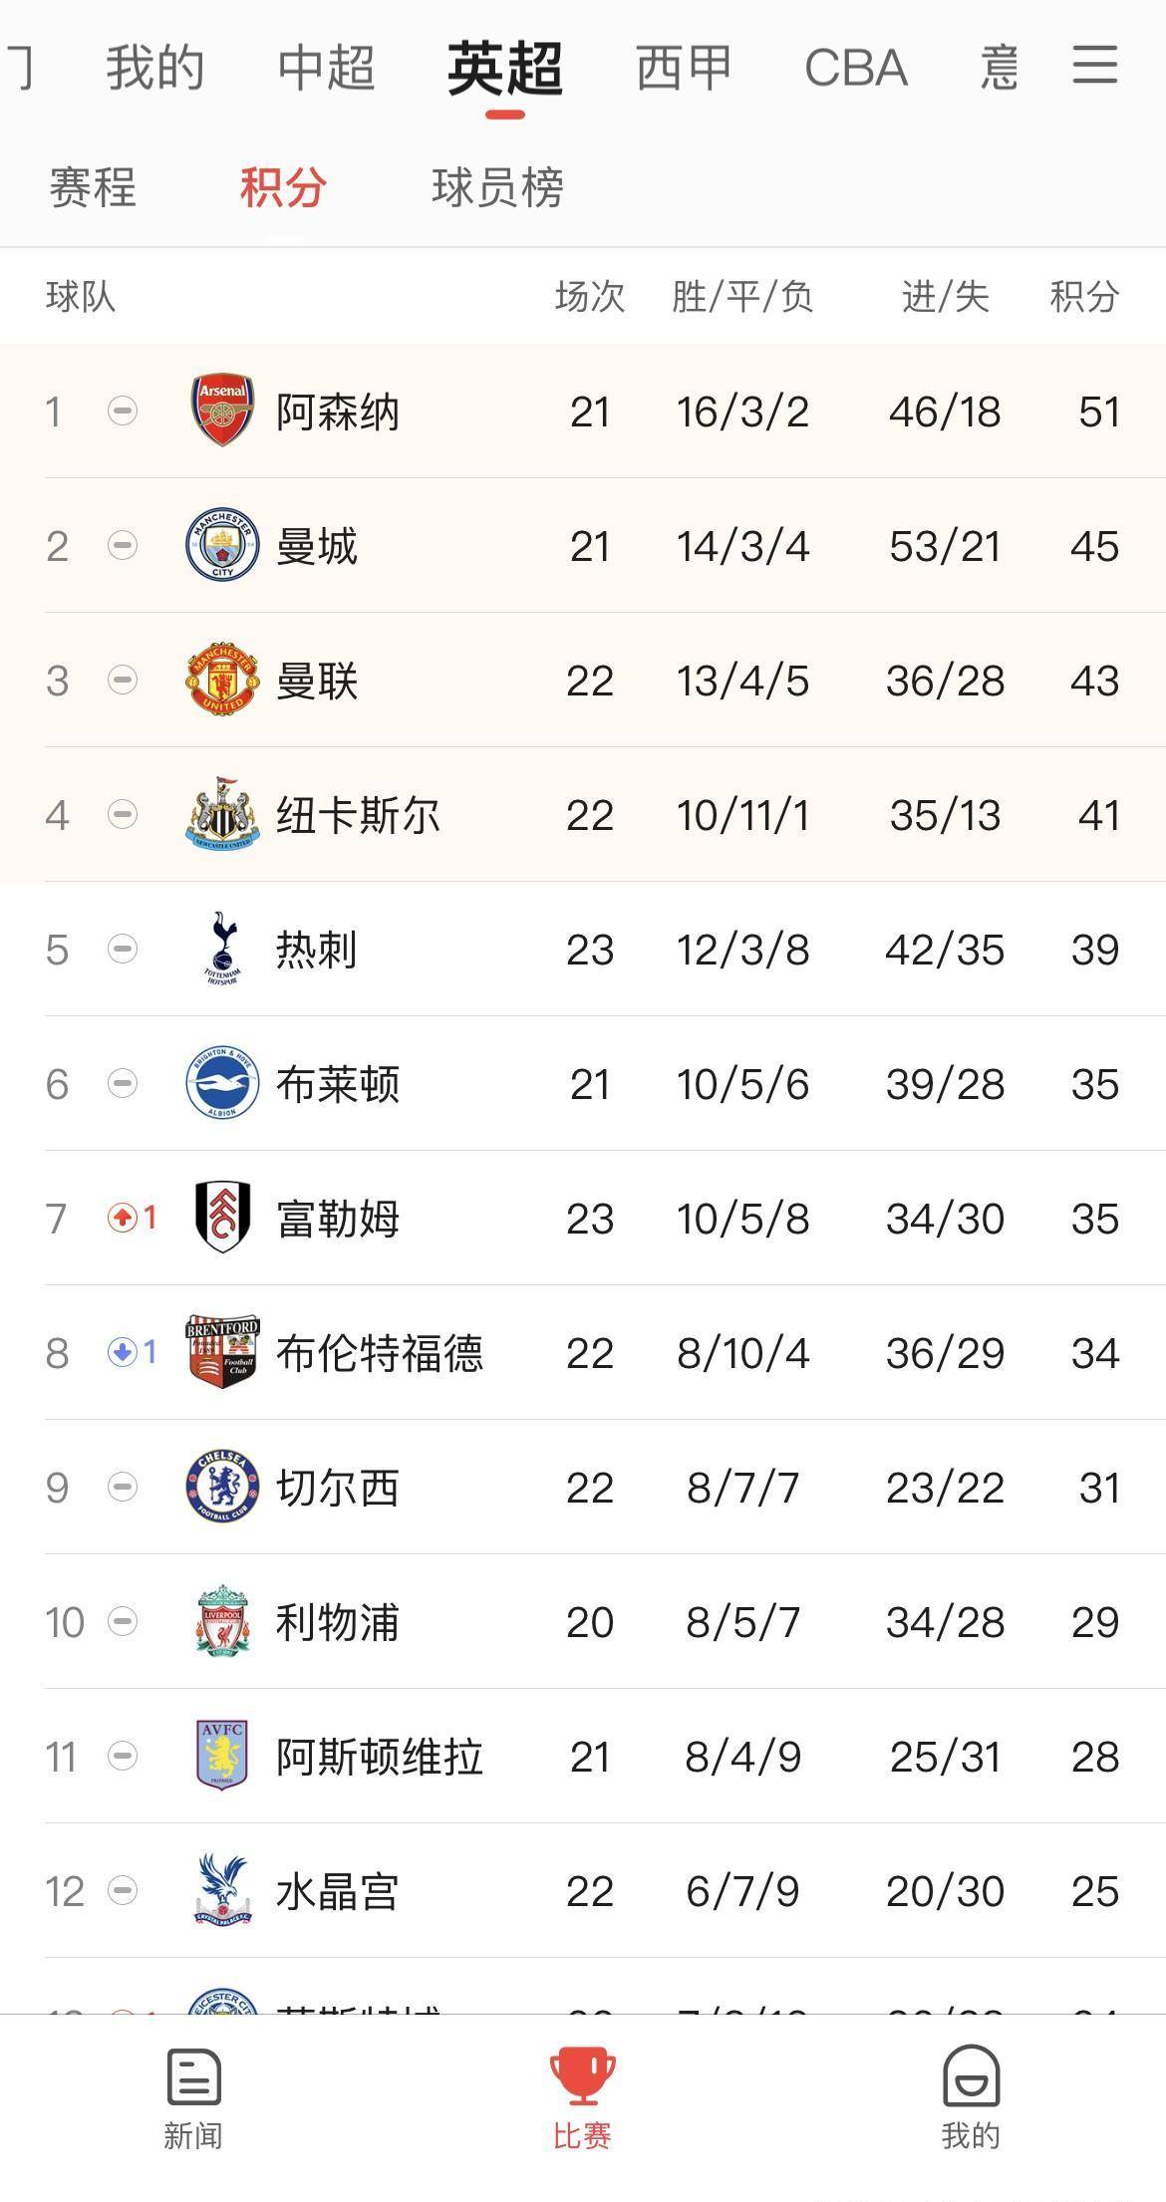Tap the 积分 points column header

click(x=1084, y=296)
